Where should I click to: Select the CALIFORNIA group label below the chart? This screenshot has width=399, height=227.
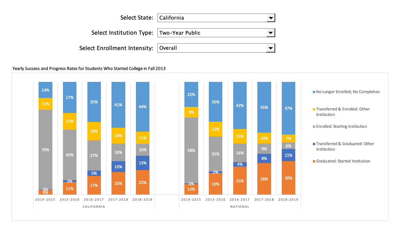(94, 206)
